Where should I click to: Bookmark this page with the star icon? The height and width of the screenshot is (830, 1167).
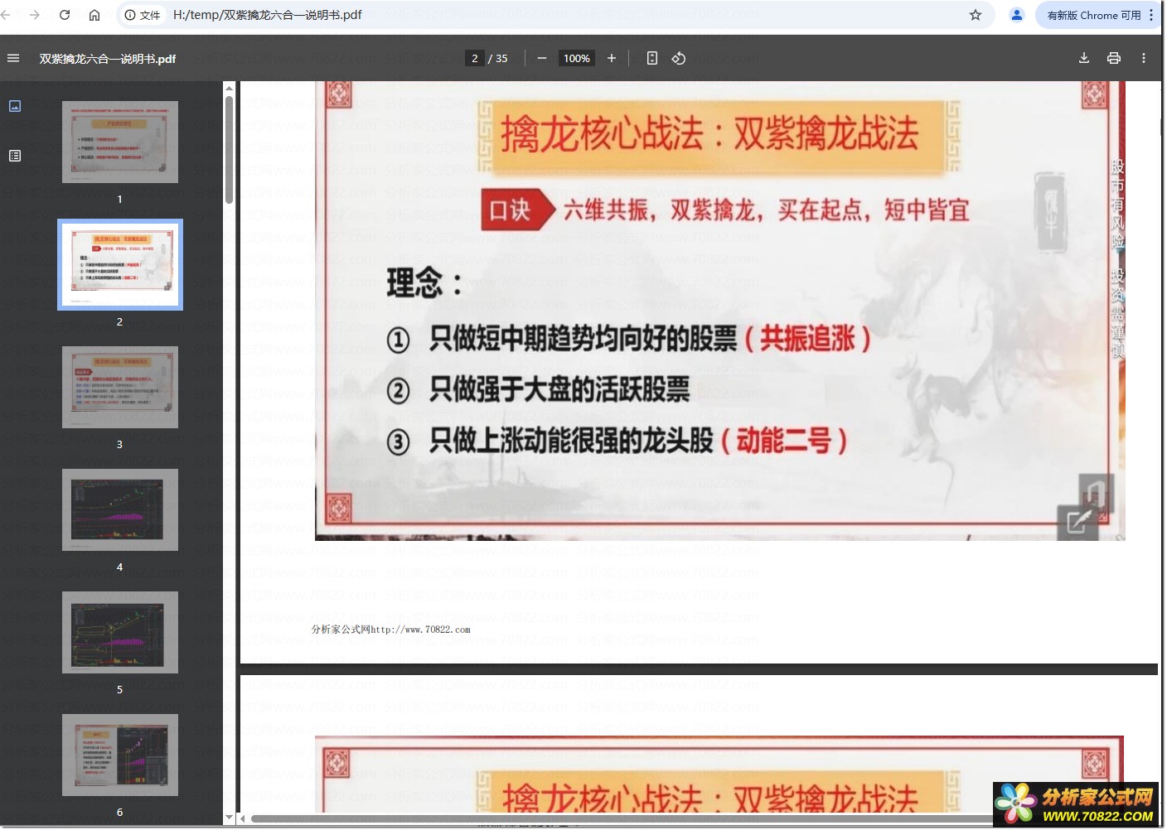[x=976, y=15]
